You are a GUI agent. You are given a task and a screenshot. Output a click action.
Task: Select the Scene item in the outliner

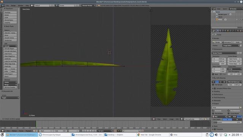click(218, 12)
